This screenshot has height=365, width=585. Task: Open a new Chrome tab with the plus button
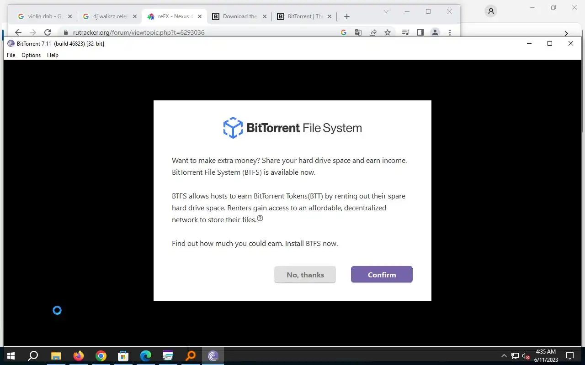[x=347, y=16]
